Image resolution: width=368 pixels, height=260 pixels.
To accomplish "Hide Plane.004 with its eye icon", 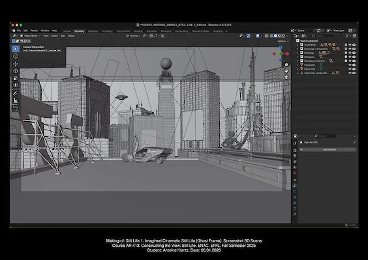I will pyautogui.click(x=350, y=65).
